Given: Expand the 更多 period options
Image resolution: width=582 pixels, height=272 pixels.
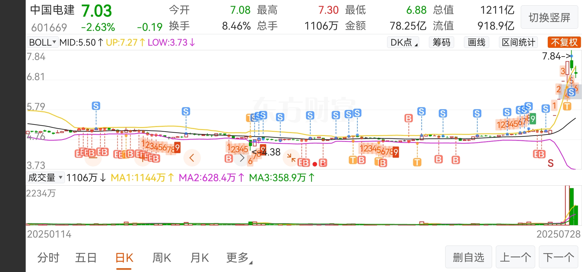Looking at the screenshot, I should point(239,258).
